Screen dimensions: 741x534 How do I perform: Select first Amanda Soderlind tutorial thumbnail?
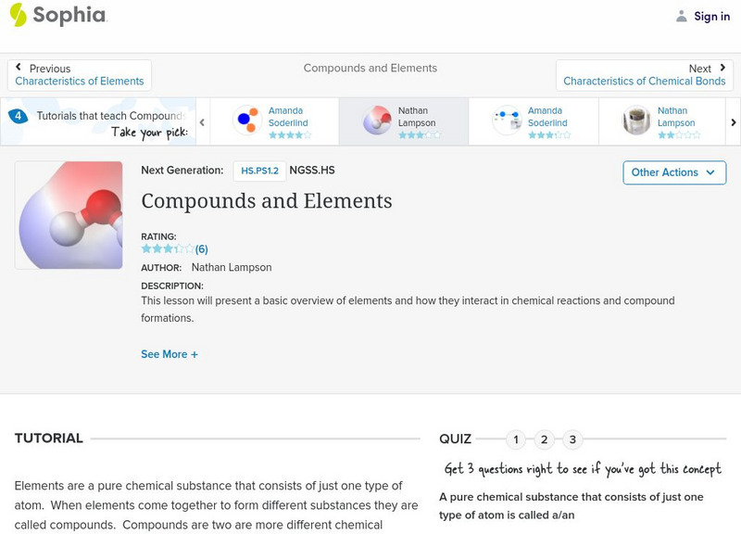246,121
